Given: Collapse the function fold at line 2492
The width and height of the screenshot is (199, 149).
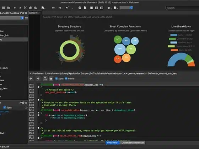Looking at the screenshot, I should [x=38, y=113].
